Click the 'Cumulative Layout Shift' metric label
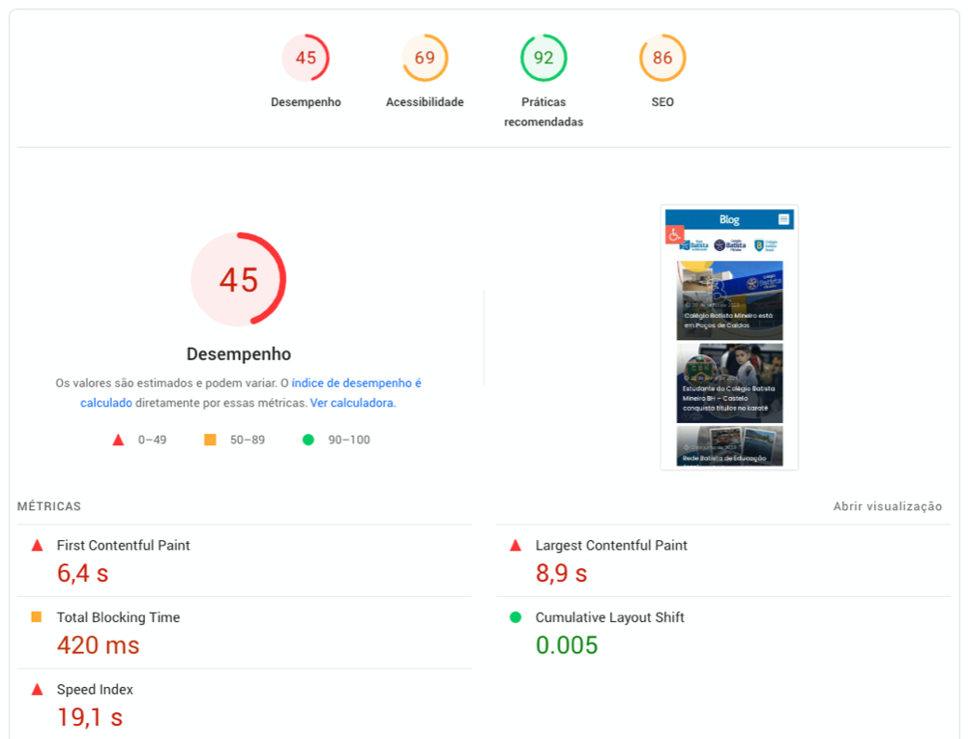This screenshot has width=968, height=739. (610, 617)
